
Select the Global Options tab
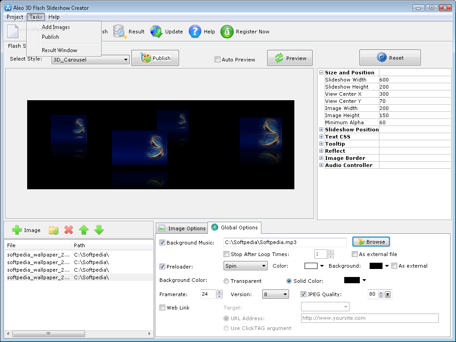point(234,228)
